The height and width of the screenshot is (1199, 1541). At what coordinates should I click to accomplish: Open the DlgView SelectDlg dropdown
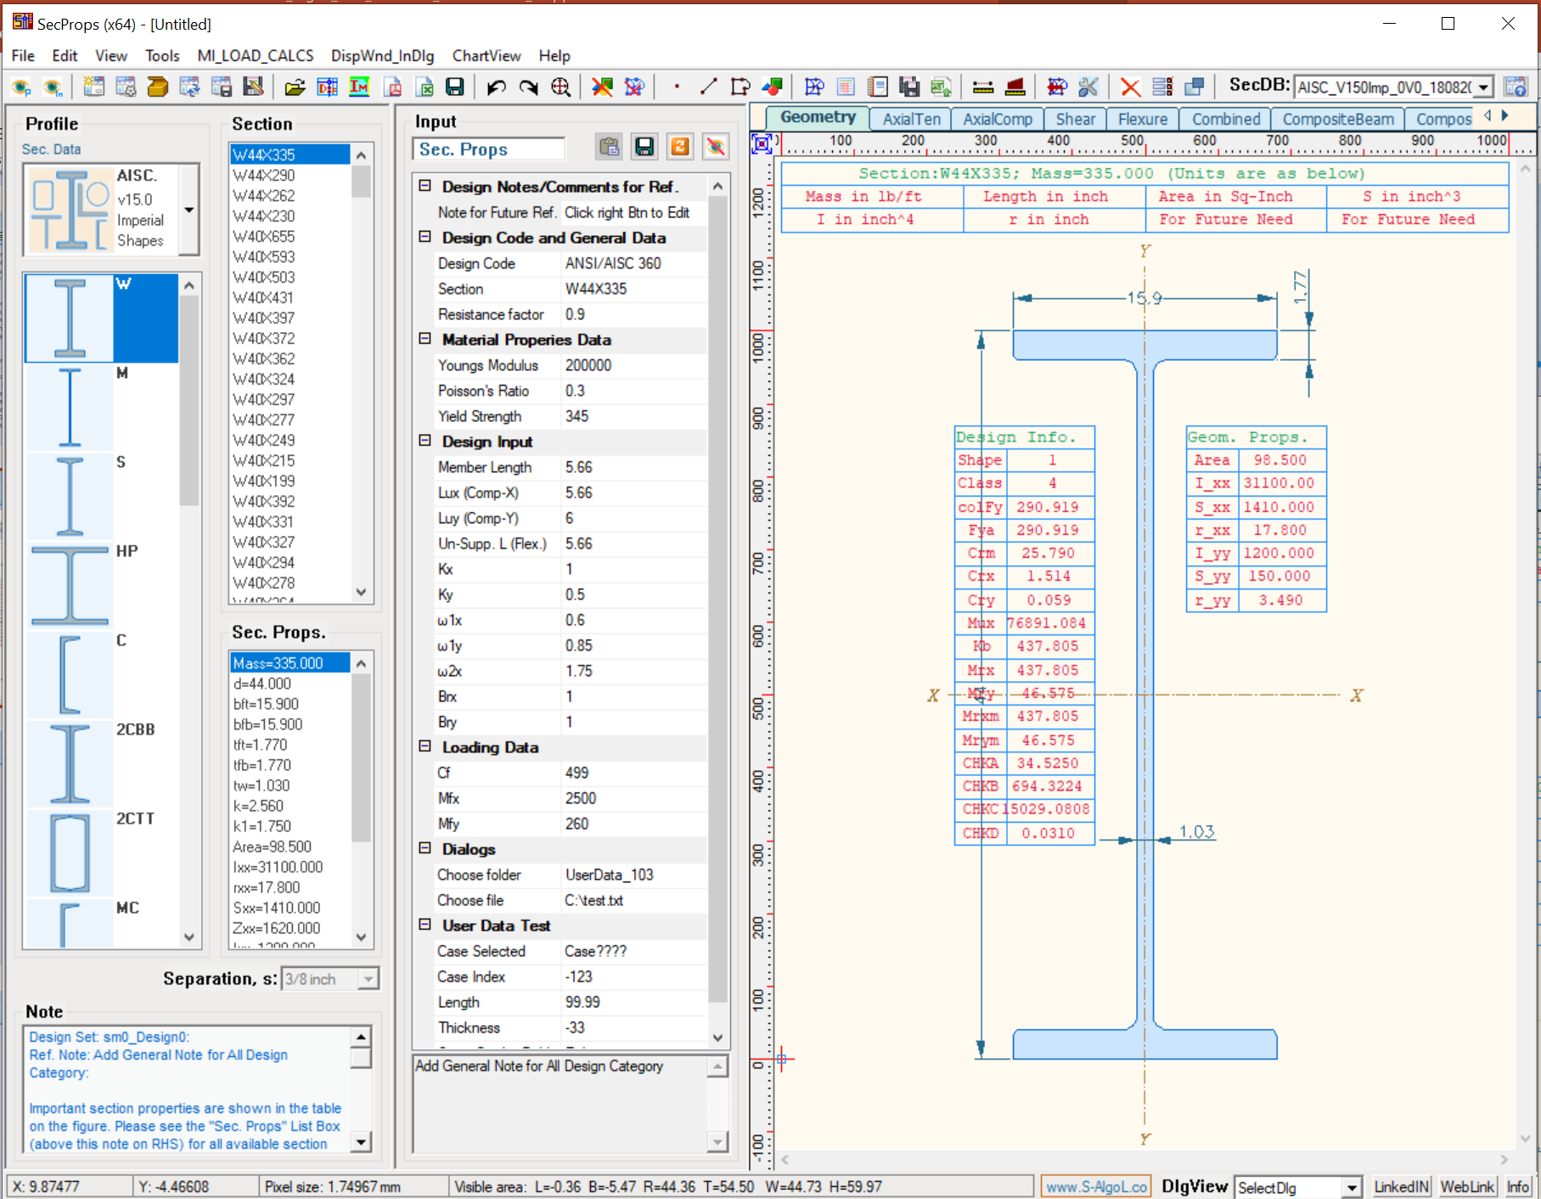1351,1187
